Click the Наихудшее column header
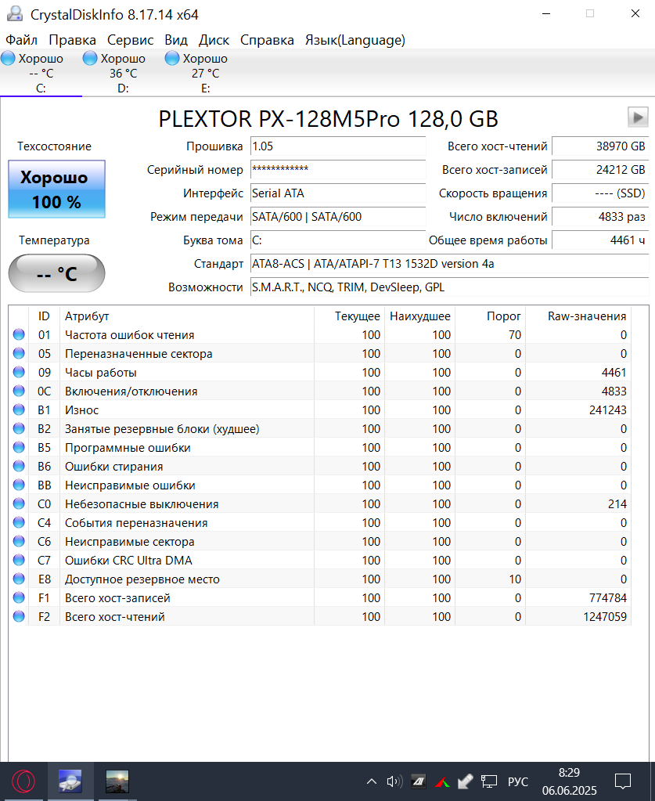655x801 pixels. pos(420,316)
